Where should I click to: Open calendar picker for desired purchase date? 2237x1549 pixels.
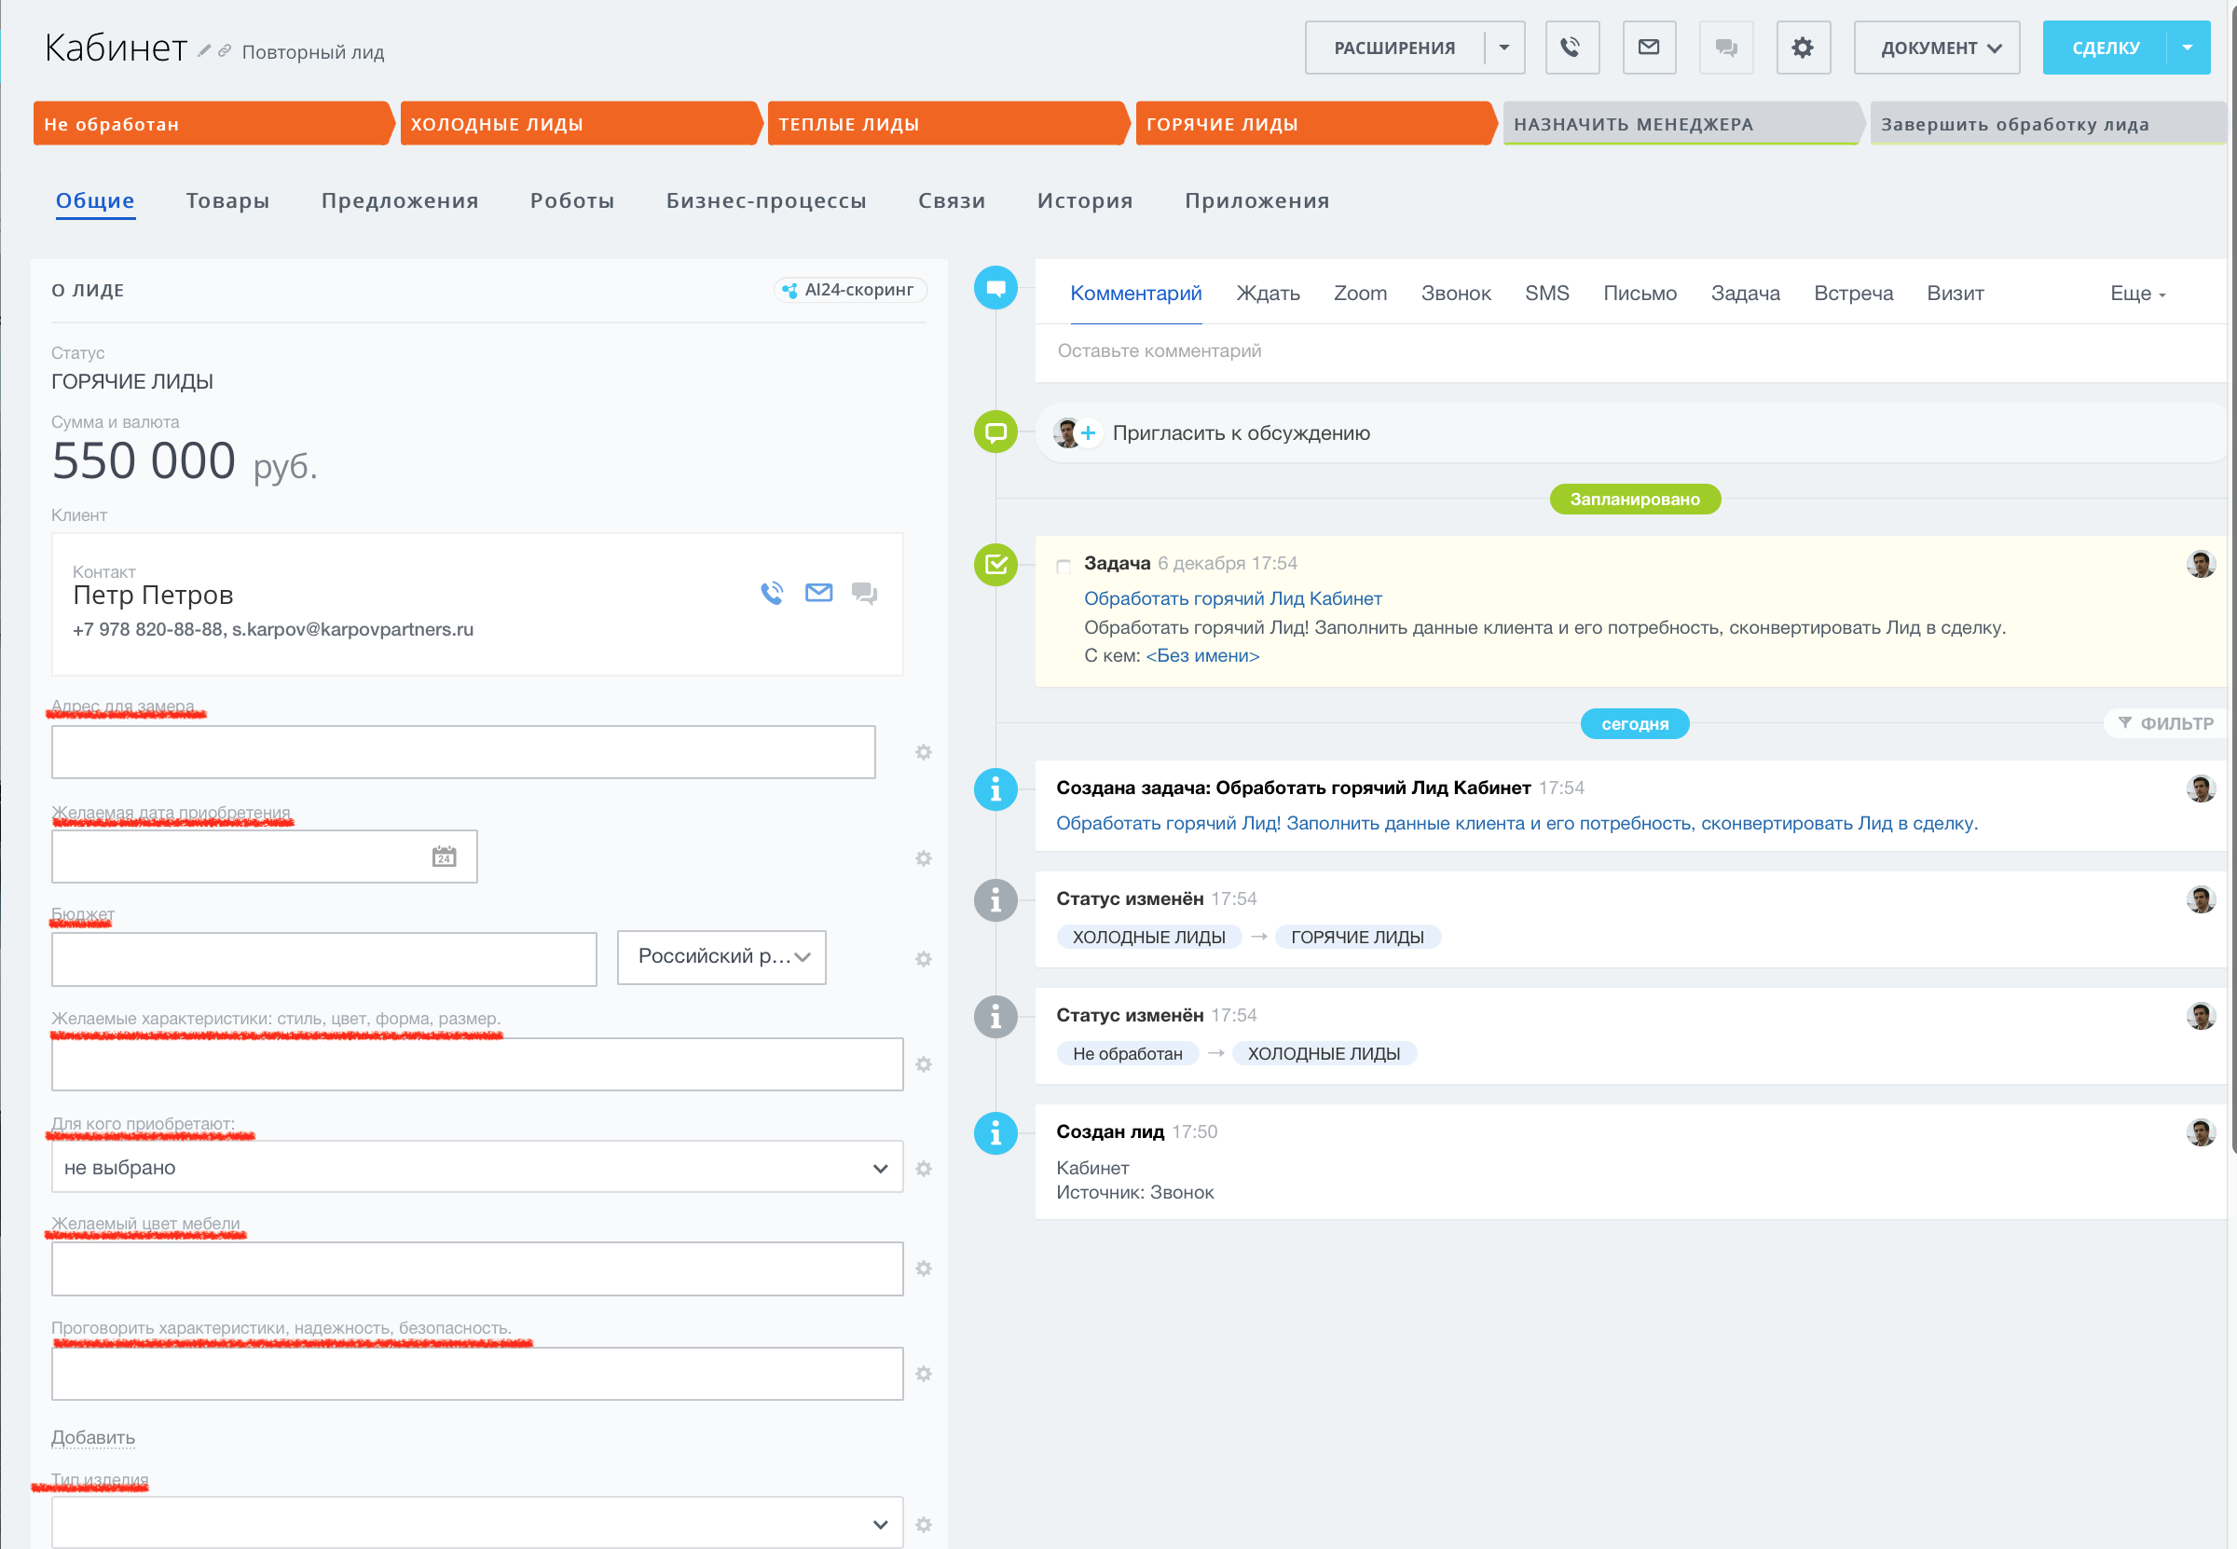coord(444,856)
